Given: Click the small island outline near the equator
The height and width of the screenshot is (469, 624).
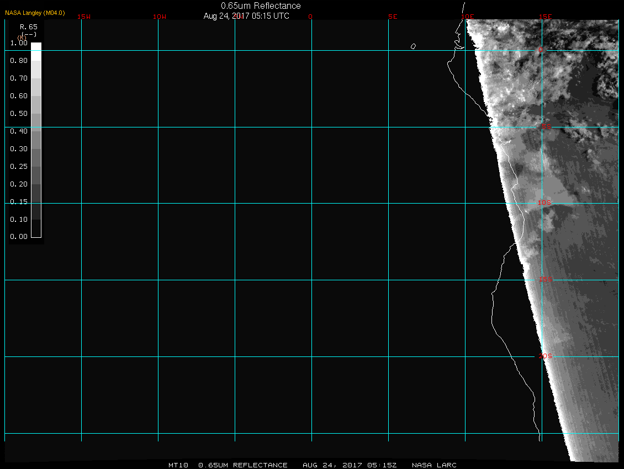Looking at the screenshot, I should click(x=413, y=46).
